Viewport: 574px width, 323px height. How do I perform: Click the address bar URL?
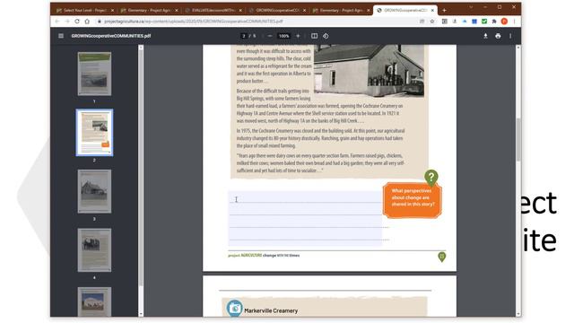coord(194,22)
